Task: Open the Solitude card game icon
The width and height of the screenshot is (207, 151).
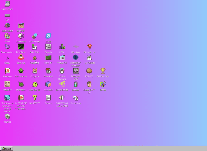Action: [x=75, y=84]
